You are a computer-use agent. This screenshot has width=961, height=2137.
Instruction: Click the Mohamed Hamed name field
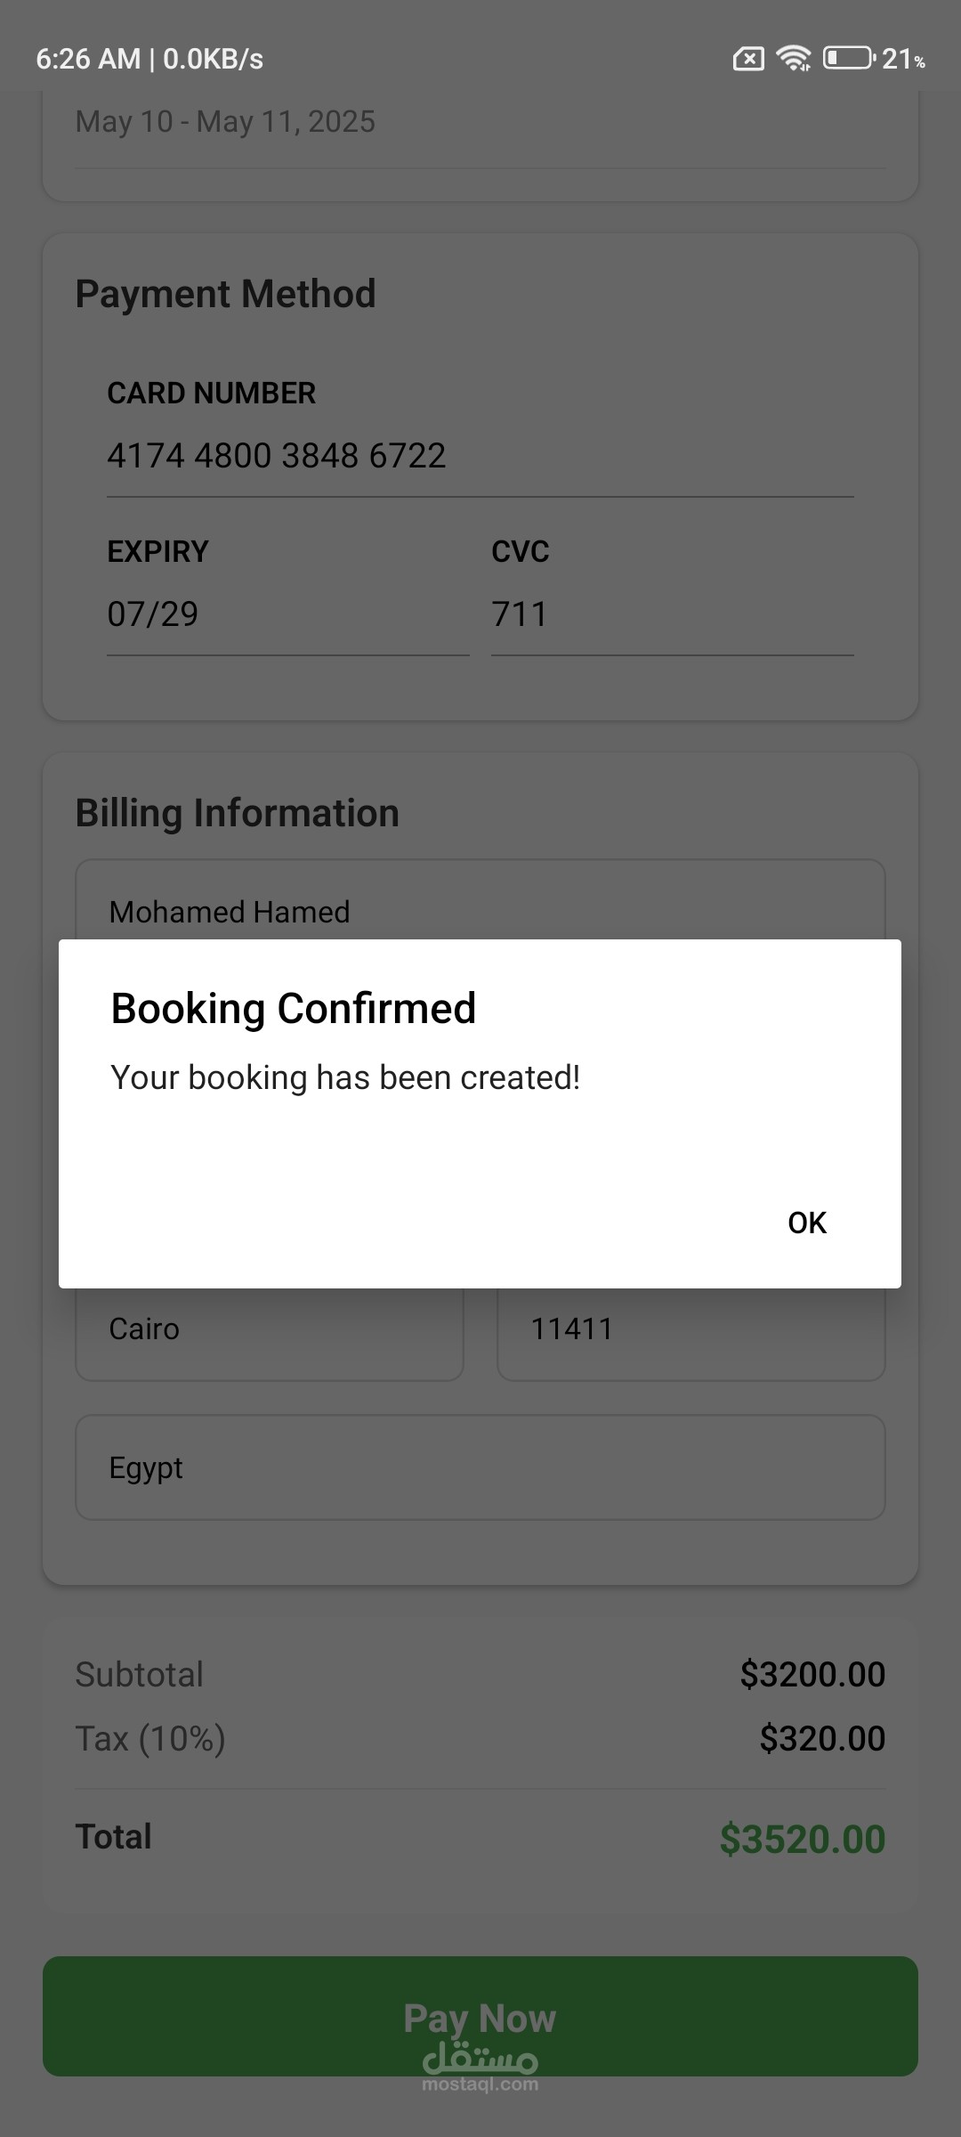tap(479, 910)
